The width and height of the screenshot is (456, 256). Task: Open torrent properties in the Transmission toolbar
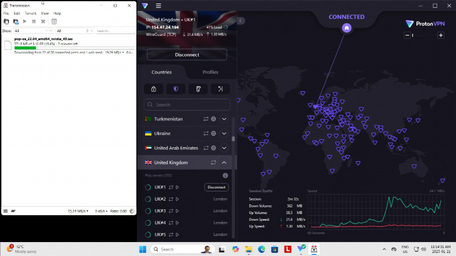coord(54,21)
